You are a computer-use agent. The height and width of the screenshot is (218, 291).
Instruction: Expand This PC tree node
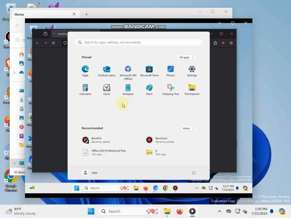point(14,163)
